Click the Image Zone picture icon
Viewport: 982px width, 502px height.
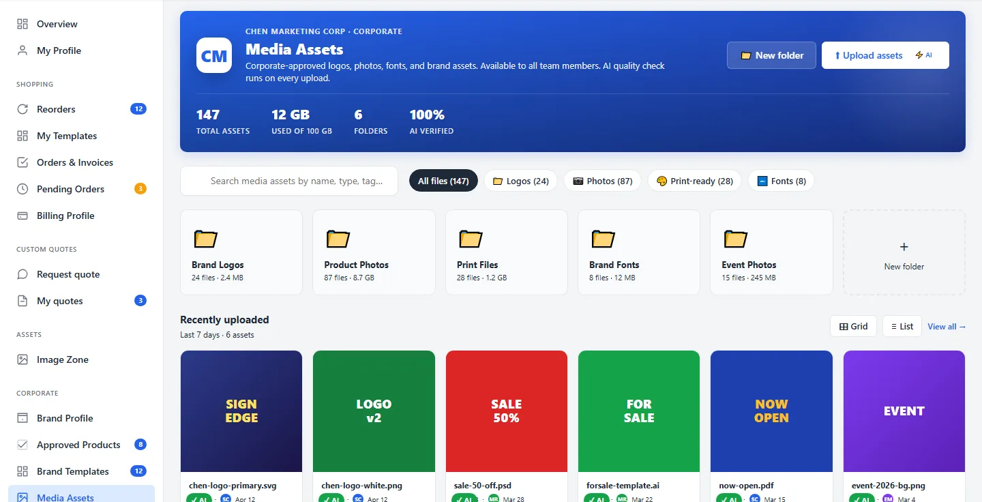click(x=23, y=359)
